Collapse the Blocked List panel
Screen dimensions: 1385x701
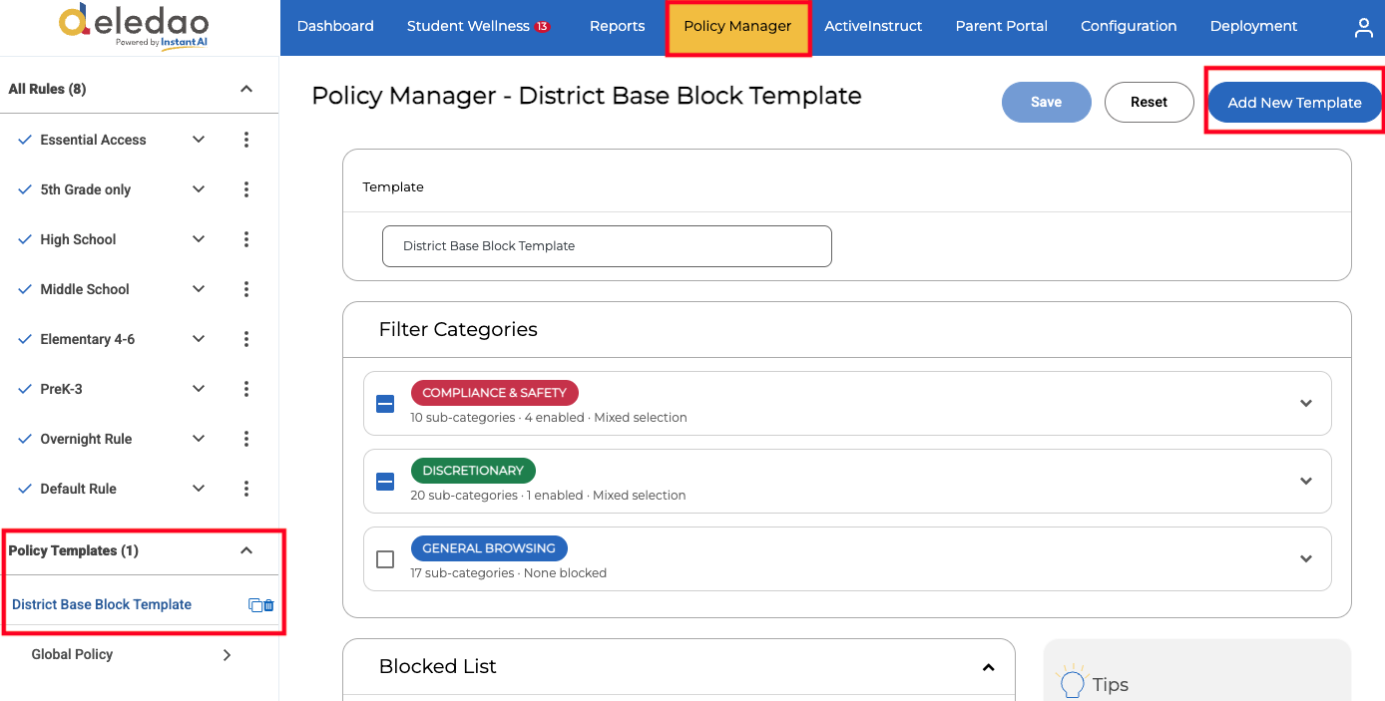[x=988, y=667]
